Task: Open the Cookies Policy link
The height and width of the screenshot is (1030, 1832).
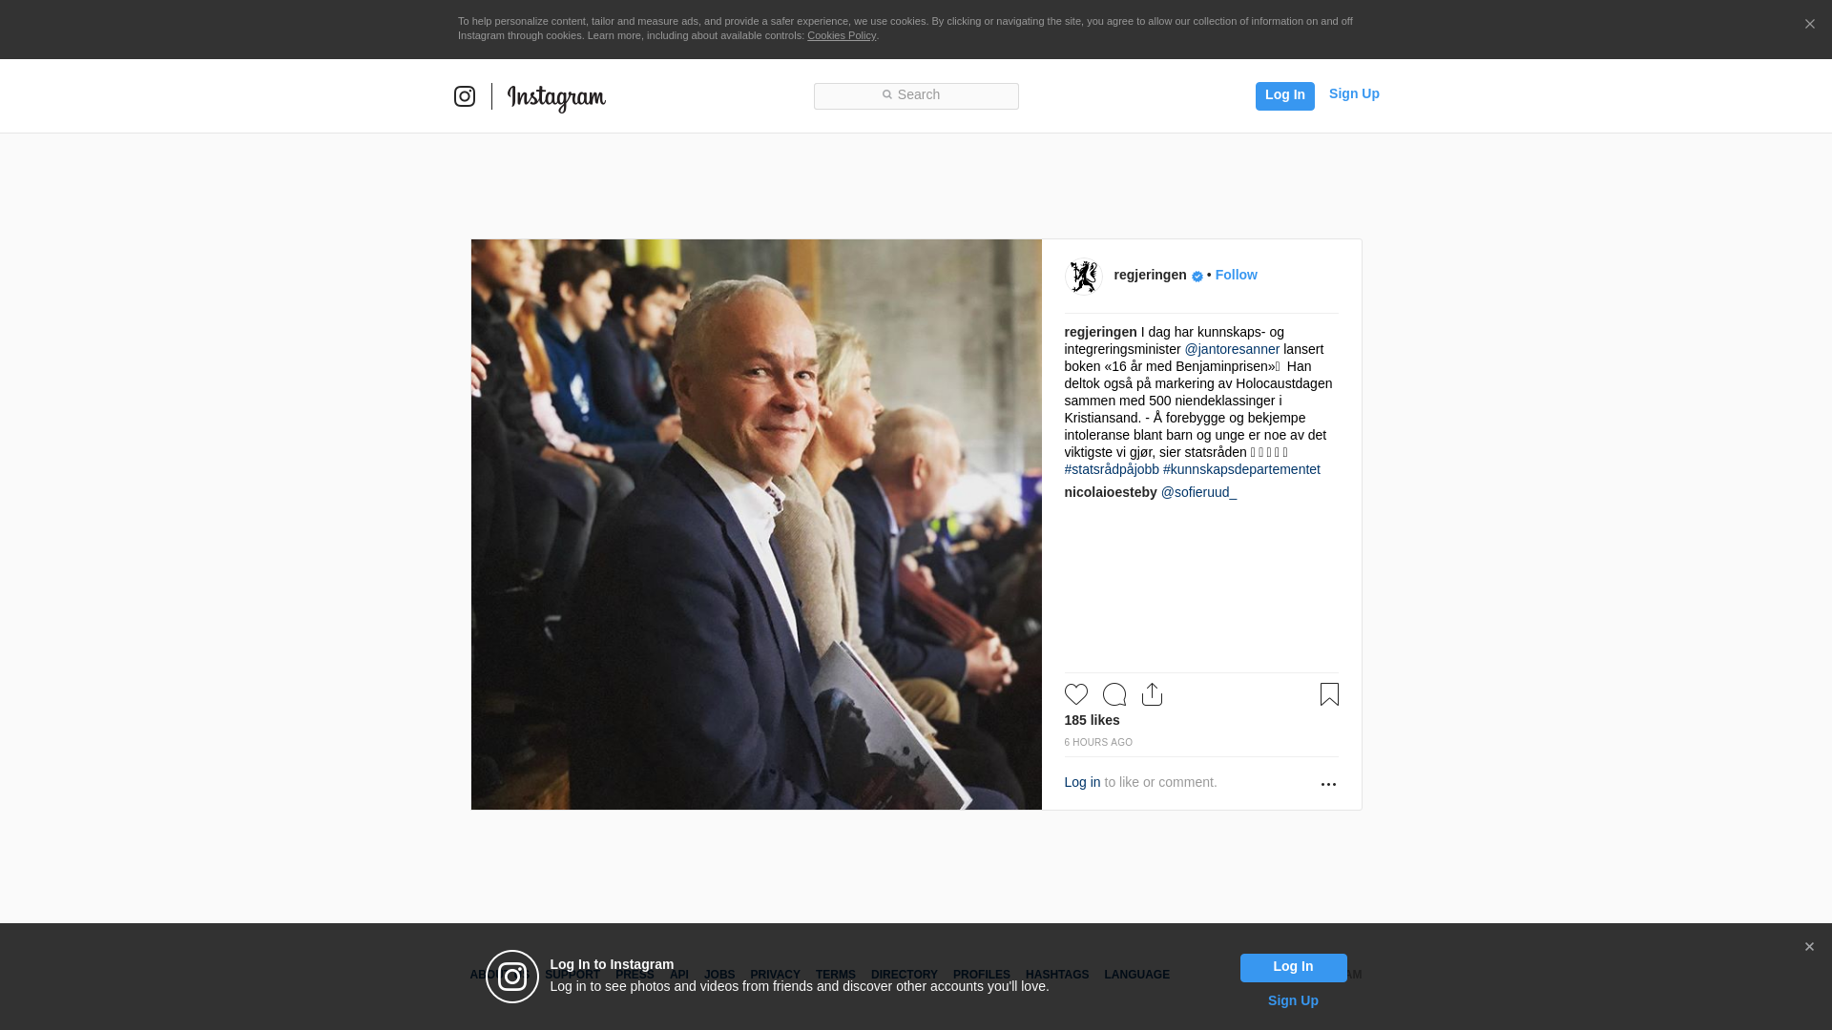Action: tap(842, 35)
